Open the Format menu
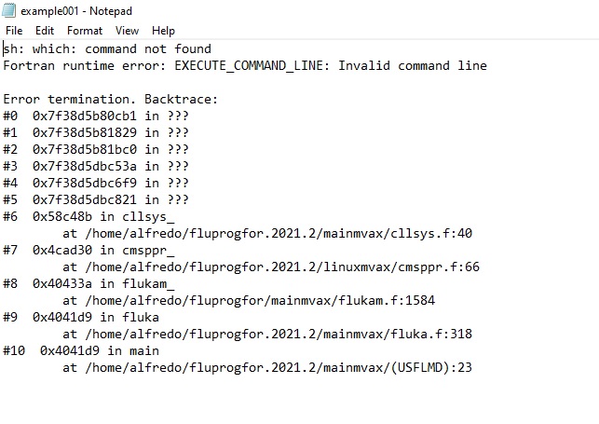This screenshot has width=599, height=424. click(x=85, y=31)
